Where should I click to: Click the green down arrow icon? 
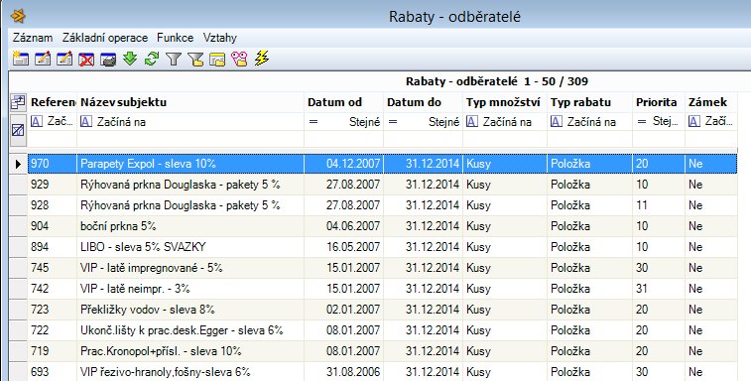[130, 59]
